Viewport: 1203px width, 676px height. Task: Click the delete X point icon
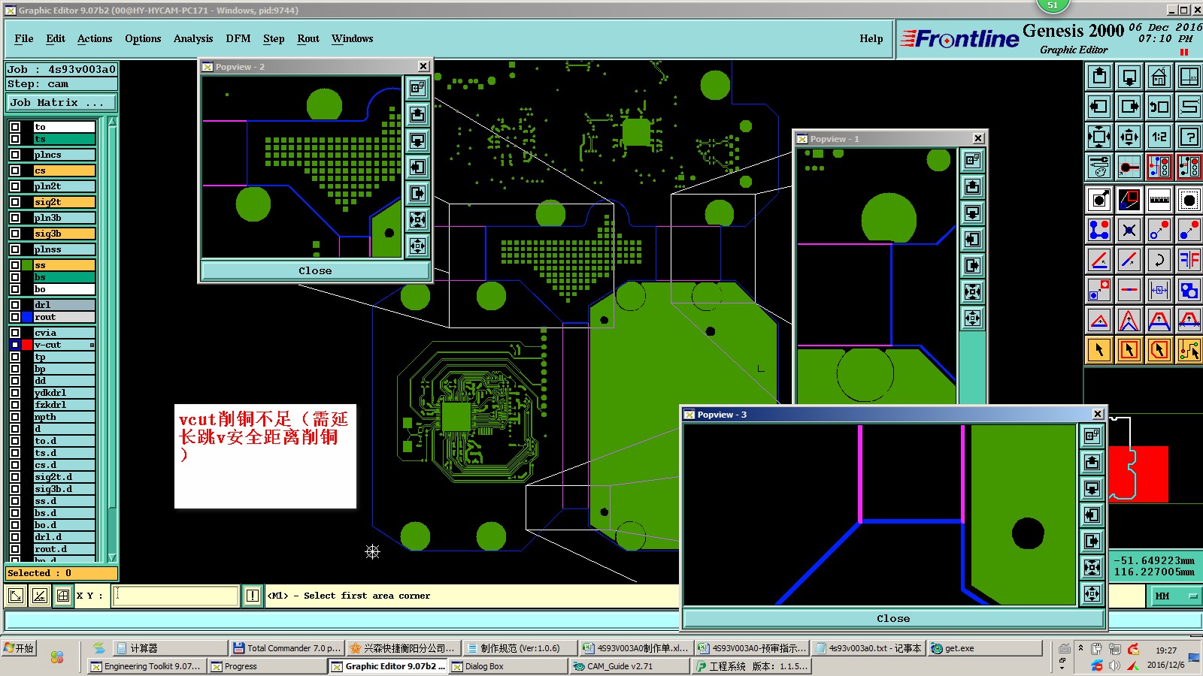click(x=1129, y=230)
